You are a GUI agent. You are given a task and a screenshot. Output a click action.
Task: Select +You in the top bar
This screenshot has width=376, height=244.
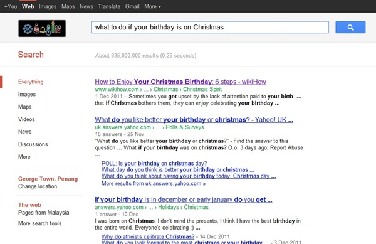tap(11, 6)
